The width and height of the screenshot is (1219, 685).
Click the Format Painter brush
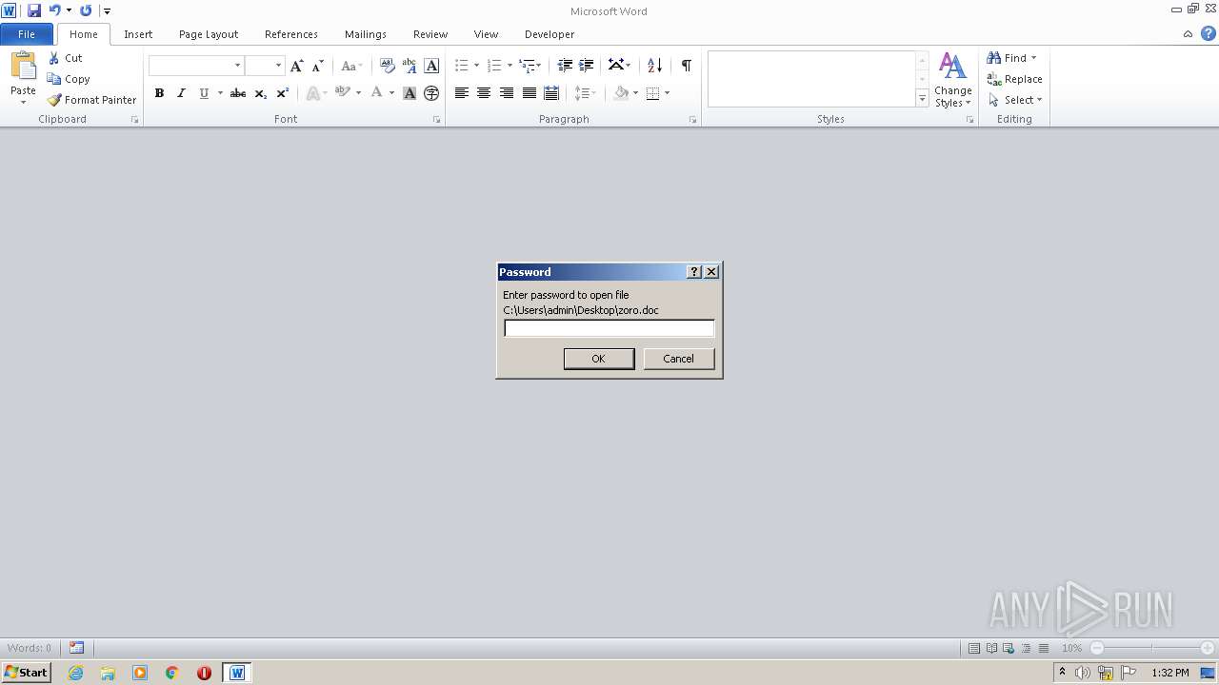[54, 100]
